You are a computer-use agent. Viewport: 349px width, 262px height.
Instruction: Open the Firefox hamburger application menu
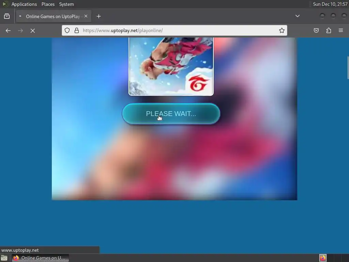pyautogui.click(x=341, y=30)
